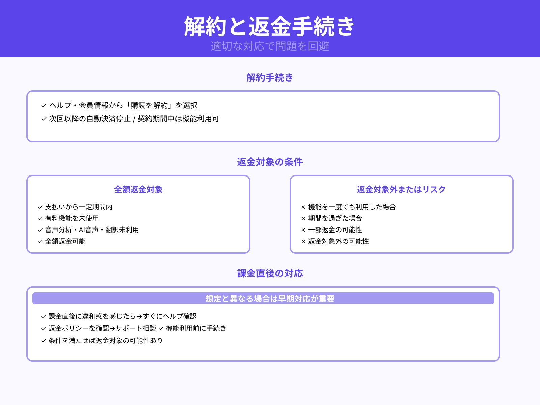
Task: Click the subtitle 適切な対応で問題を回避
Action: 270,47
